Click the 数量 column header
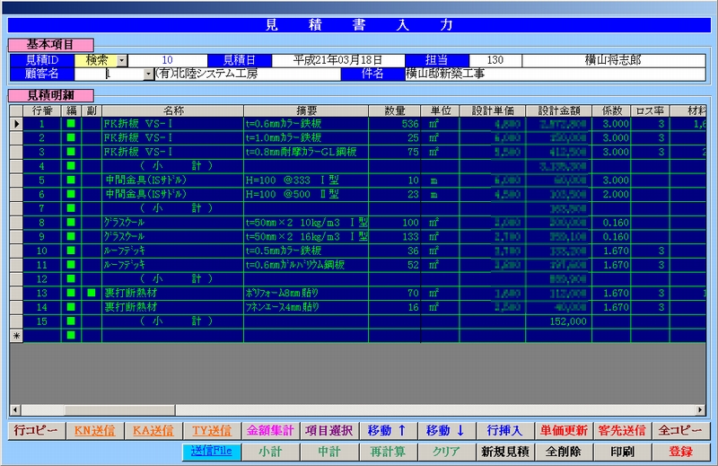The height and width of the screenshot is (466, 718). point(394,110)
